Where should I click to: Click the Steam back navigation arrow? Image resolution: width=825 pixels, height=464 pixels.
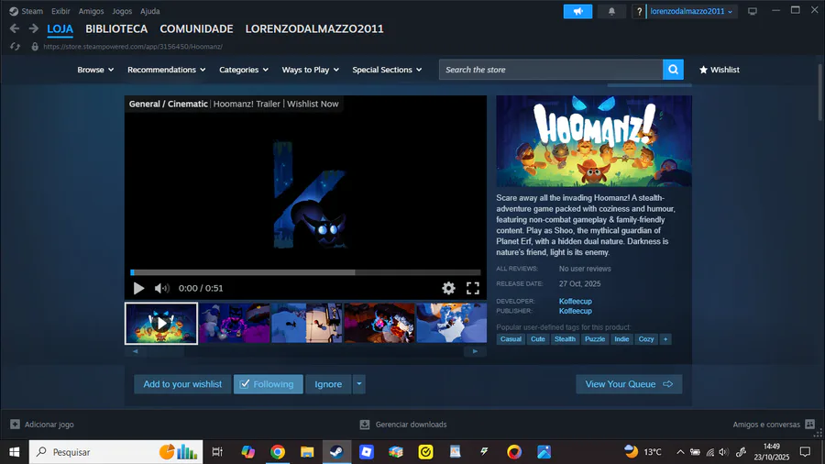(15, 28)
